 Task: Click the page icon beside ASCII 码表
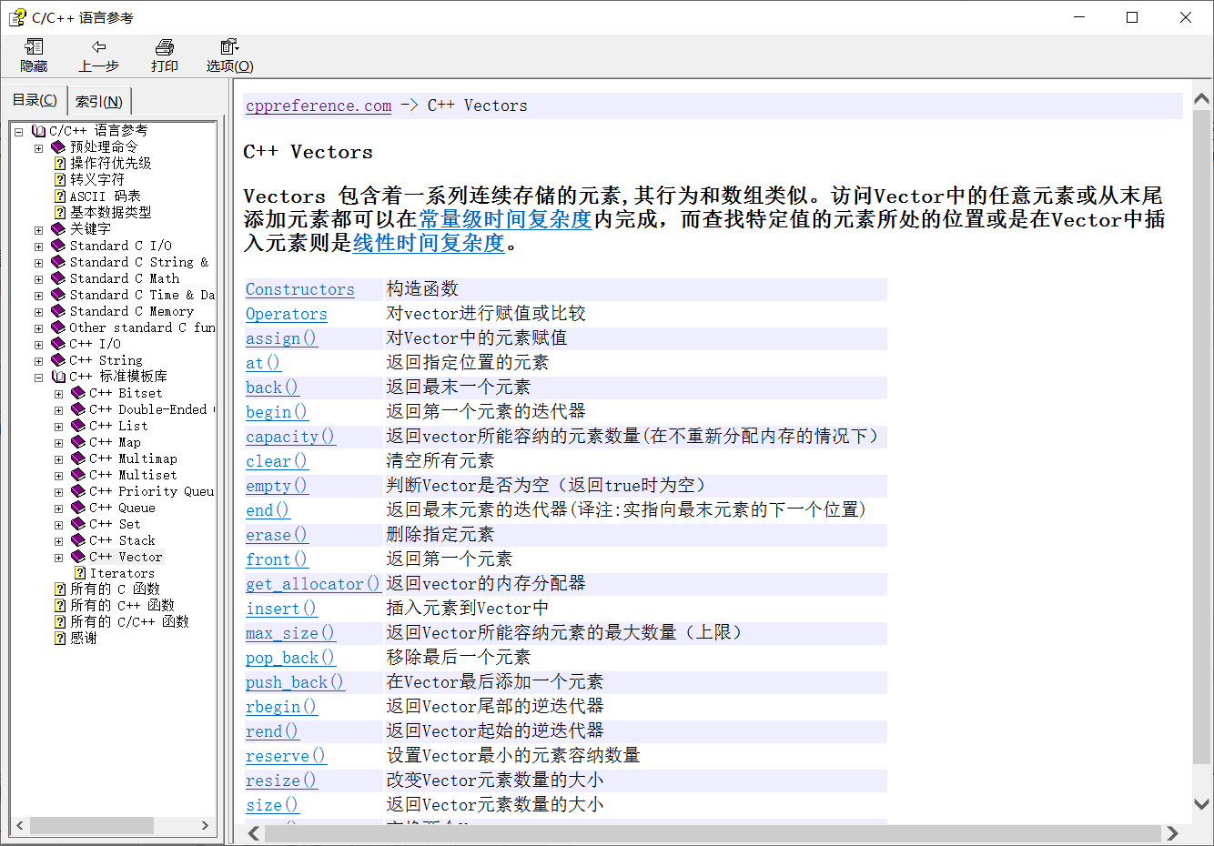60,196
